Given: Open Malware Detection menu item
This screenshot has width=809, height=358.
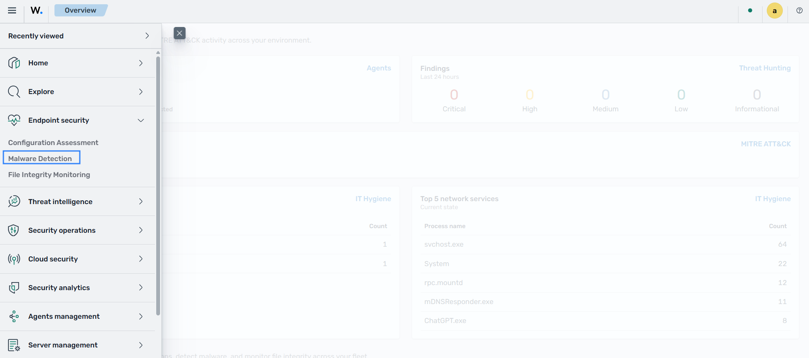Looking at the screenshot, I should tap(40, 159).
